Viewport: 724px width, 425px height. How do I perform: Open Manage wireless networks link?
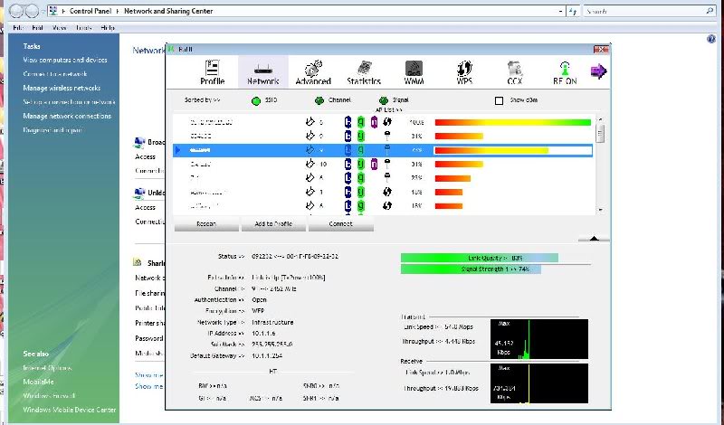62,88
